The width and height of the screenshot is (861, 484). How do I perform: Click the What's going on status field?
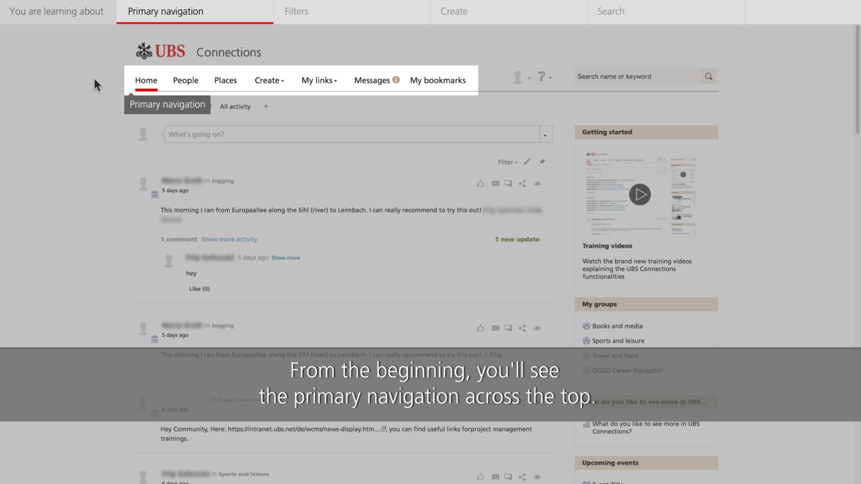pos(352,134)
